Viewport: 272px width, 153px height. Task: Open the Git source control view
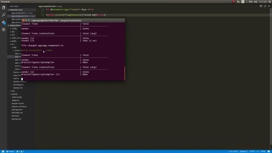(x=3, y=23)
